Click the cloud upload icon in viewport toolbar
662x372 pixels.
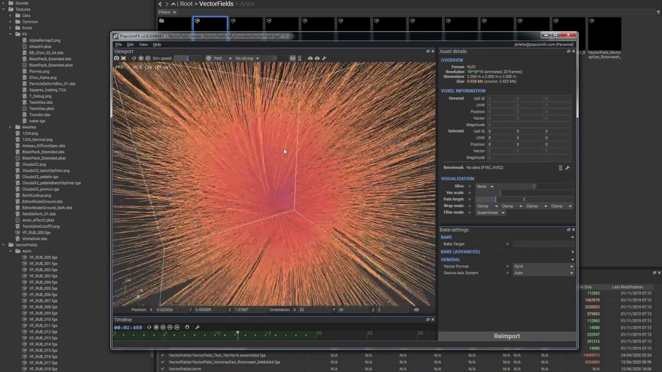(317, 58)
